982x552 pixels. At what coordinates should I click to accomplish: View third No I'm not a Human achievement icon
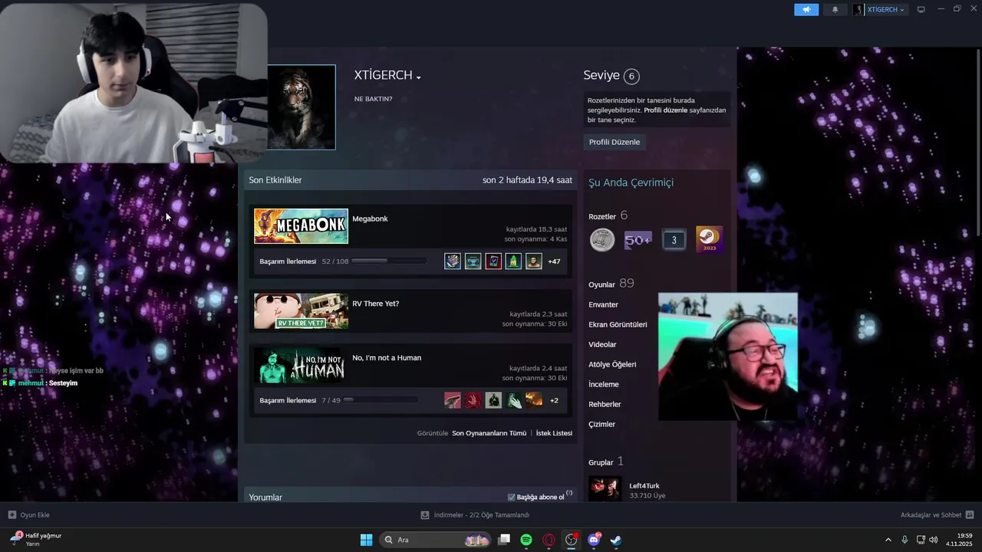493,400
